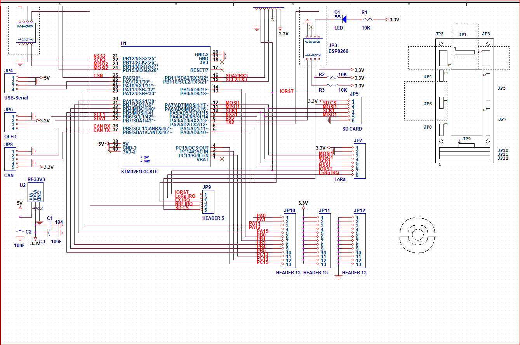The height and width of the screenshot is (345, 520).
Task: Click the STM32F103C8T6 part name text
Action: 139,171
